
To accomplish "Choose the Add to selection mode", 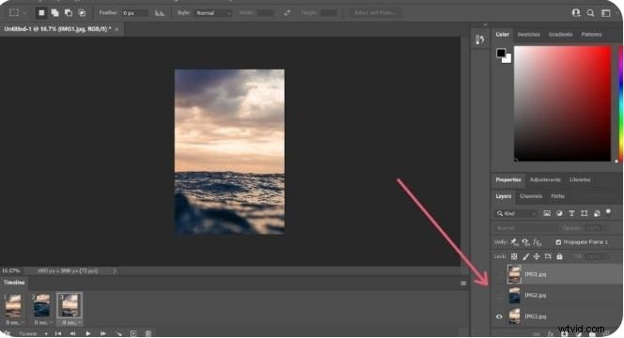I will [x=55, y=13].
